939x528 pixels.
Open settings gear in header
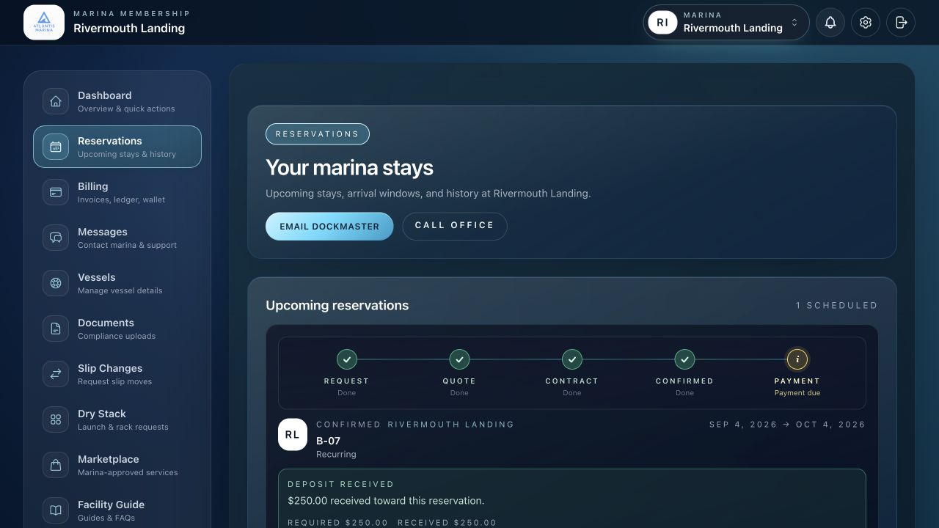(866, 23)
